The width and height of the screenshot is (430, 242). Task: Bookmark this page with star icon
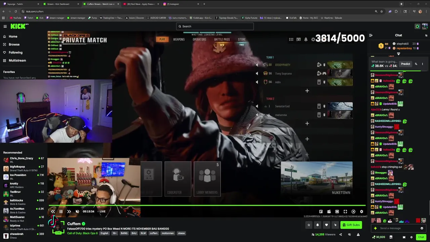[382, 11]
